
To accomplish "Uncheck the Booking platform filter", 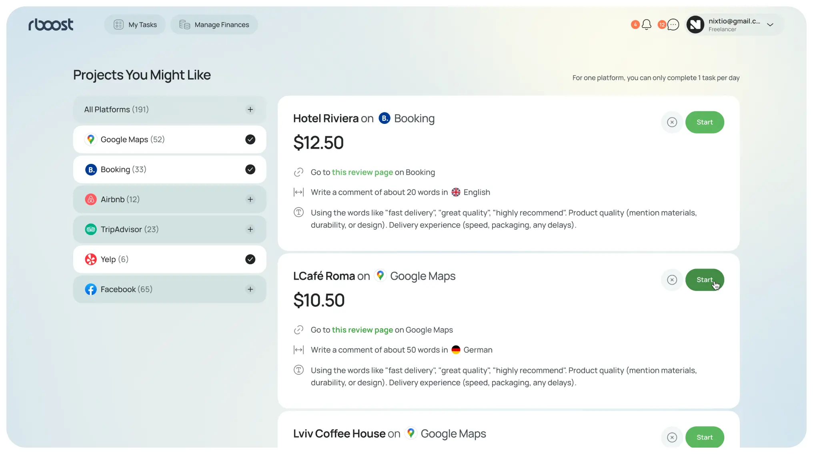I will click(250, 169).
